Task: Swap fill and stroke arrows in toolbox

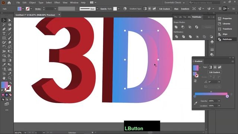Action: [10, 83]
